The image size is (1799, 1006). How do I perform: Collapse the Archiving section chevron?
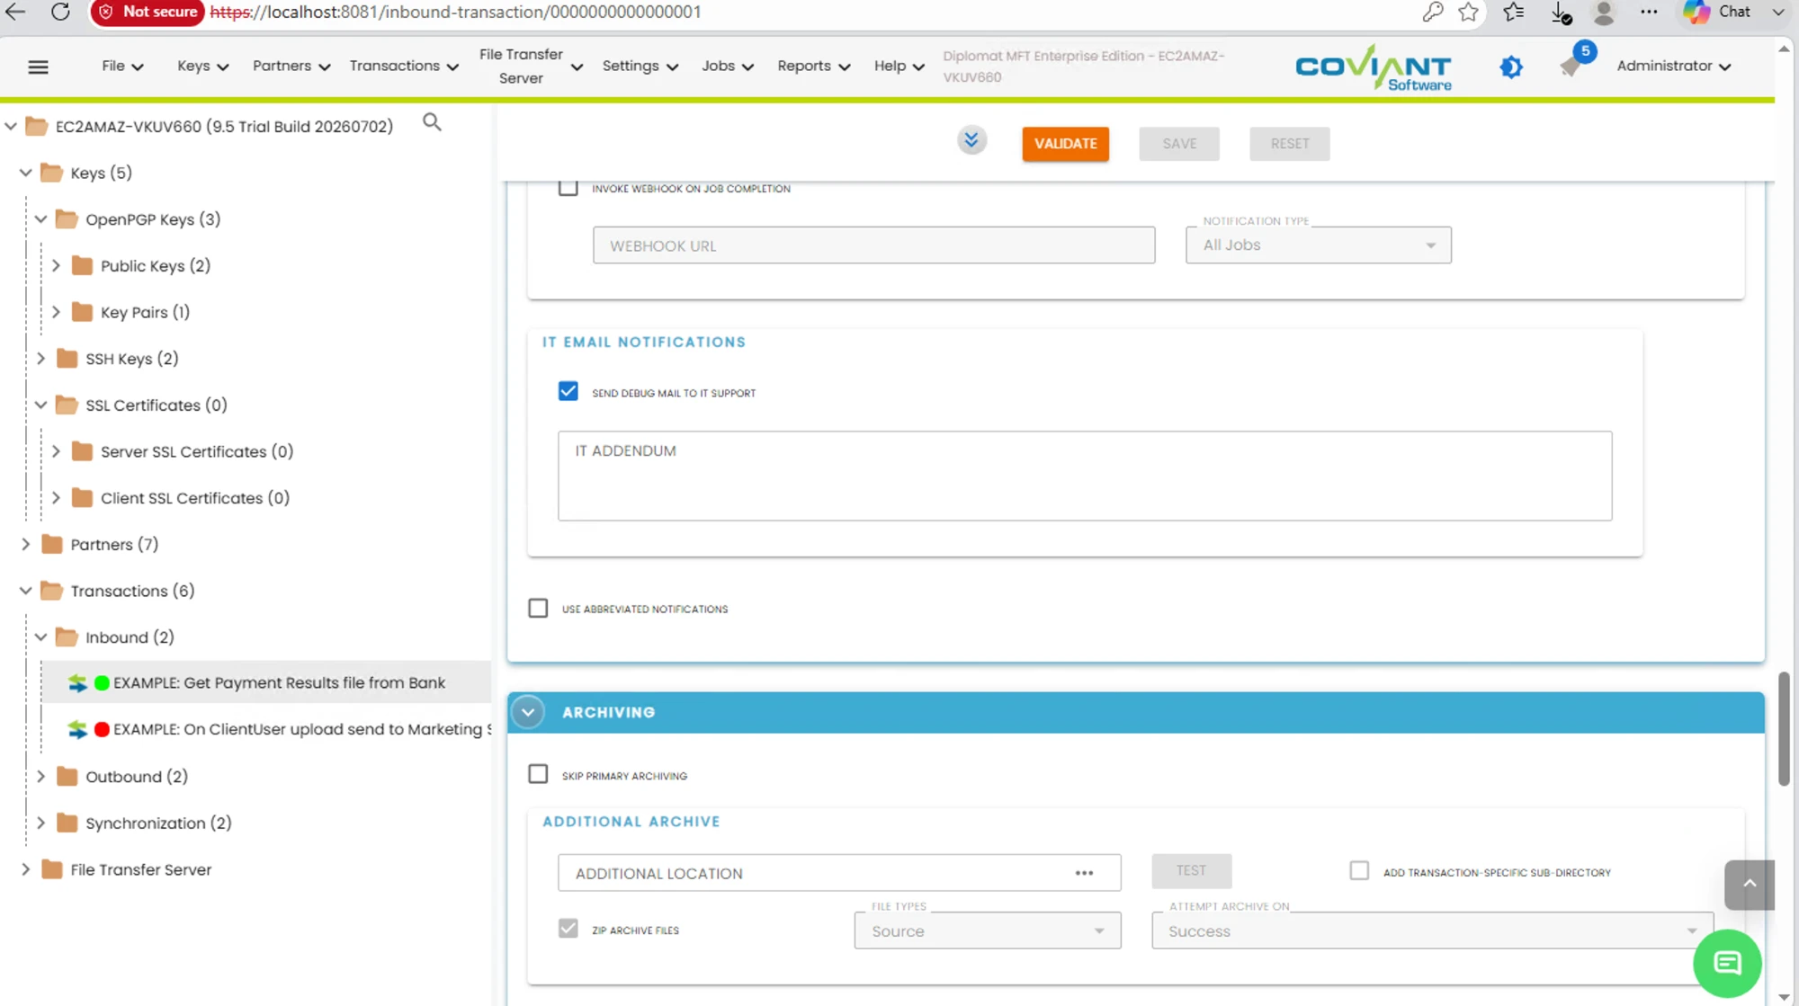tap(528, 712)
